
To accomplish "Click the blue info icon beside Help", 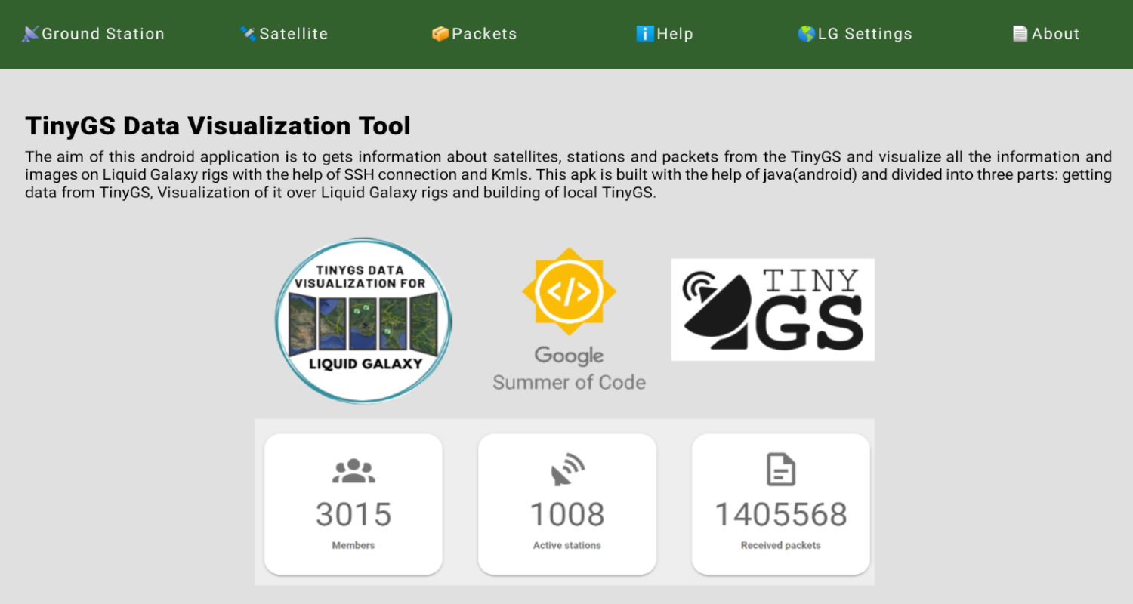I will tap(645, 34).
